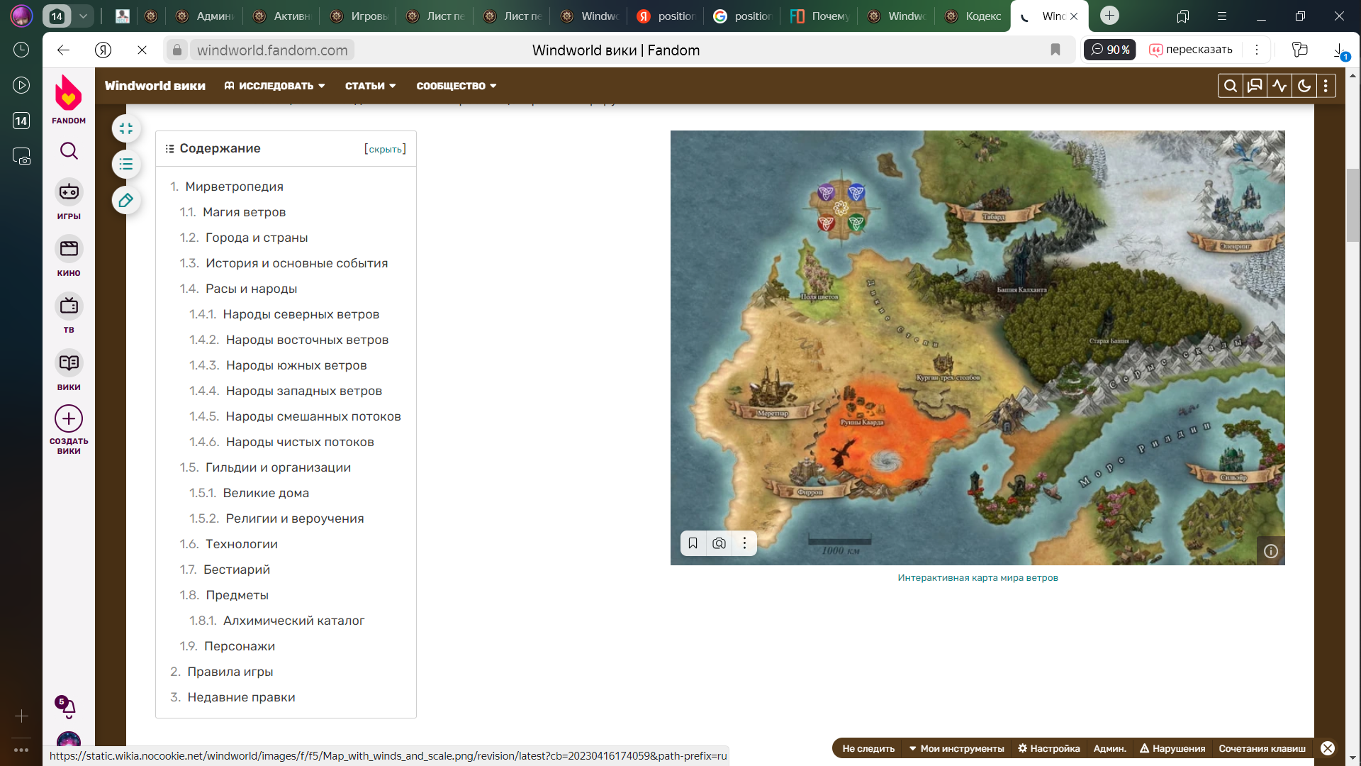Click the notifications bell icon

tap(67, 707)
